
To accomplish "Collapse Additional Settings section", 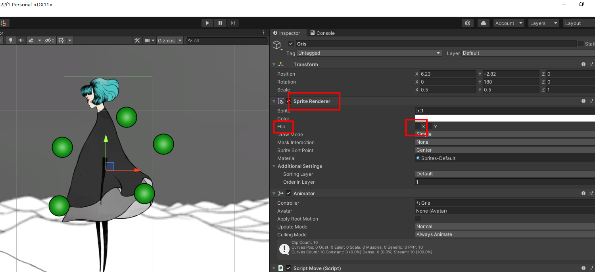I will point(274,166).
